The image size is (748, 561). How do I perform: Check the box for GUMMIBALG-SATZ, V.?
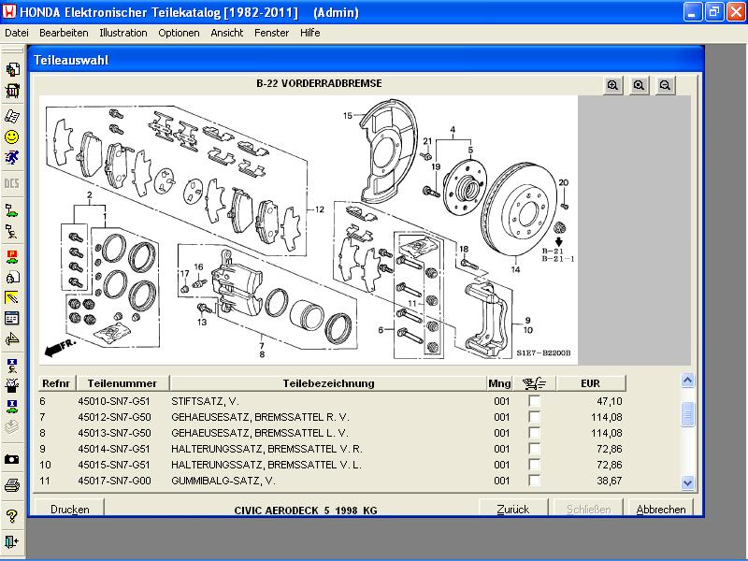(534, 481)
